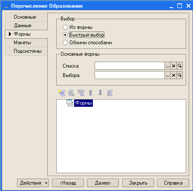This screenshot has height=191, width=193.
Task: Open selection dialog for Списка field
Action: [x=167, y=66]
